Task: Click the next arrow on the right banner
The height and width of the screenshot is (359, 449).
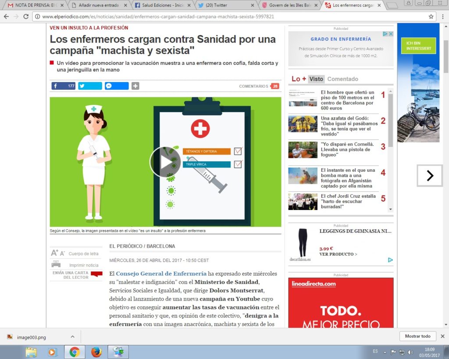Action: click(x=430, y=176)
